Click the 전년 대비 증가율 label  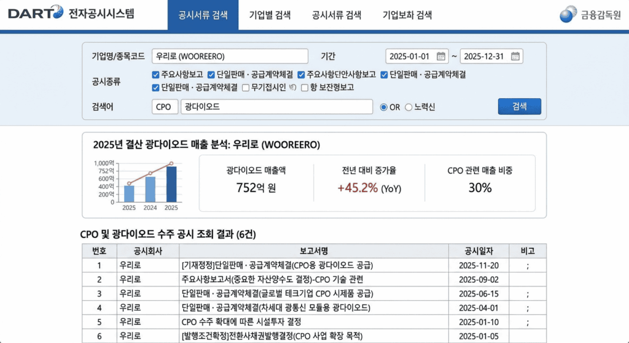click(369, 171)
